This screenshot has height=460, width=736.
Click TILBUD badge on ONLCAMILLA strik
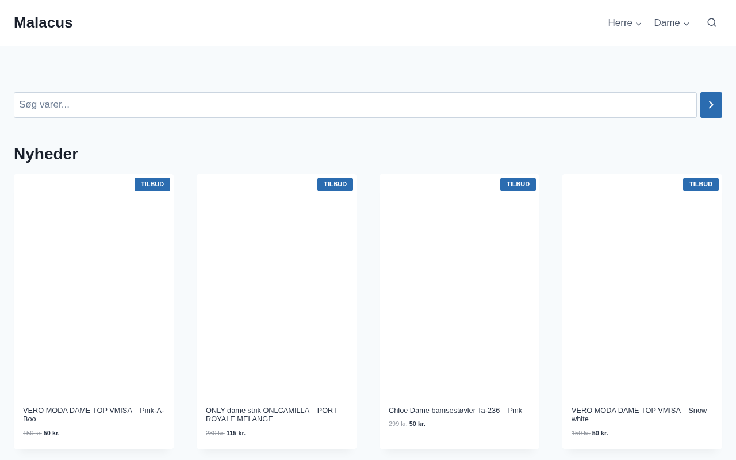pyautogui.click(x=335, y=185)
